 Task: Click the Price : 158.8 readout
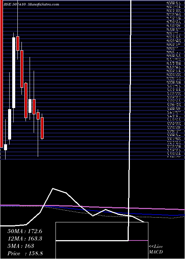25,253
